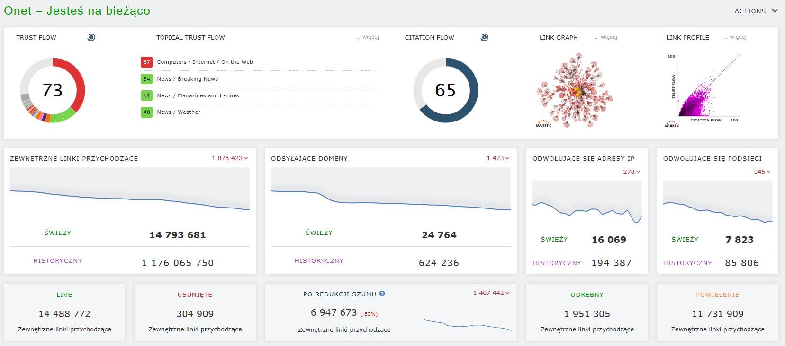The height and width of the screenshot is (346, 785).
Task: Open the Link Profile scatter chart
Action: tap(704, 90)
